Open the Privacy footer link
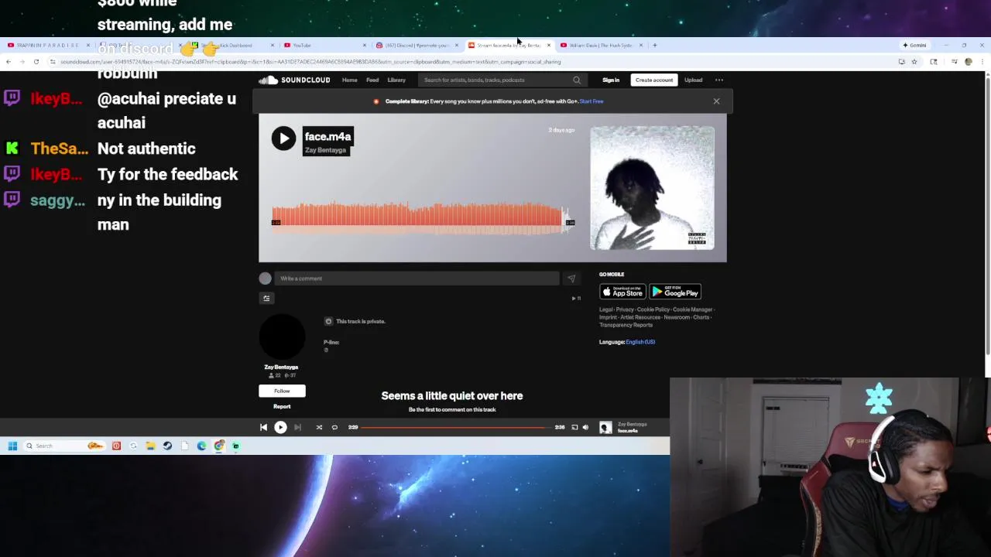This screenshot has height=557, width=991. 625,309
